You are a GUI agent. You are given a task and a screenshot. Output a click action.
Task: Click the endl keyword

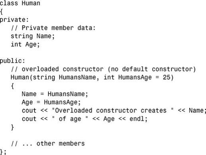point(137,119)
